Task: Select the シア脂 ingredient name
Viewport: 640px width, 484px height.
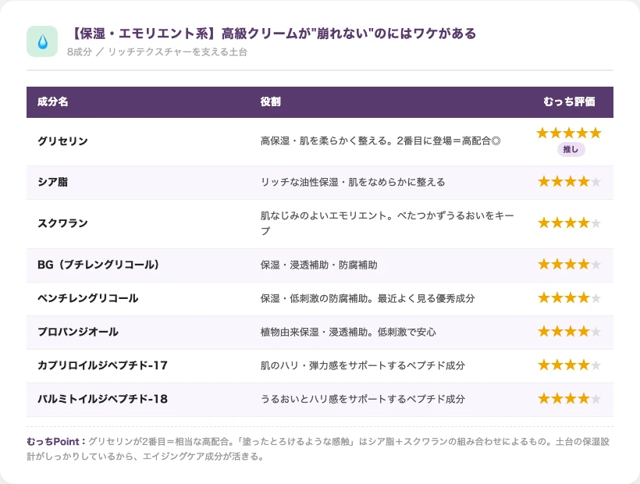Action: 52,182
